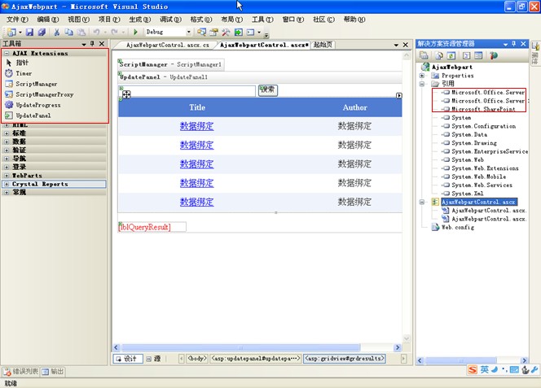Open the Properties Window toolbar icon
Image resolution: width=541 pixels, height=388 pixels.
214,32
